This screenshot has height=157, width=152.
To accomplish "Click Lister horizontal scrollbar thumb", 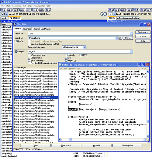I will 71,140.
